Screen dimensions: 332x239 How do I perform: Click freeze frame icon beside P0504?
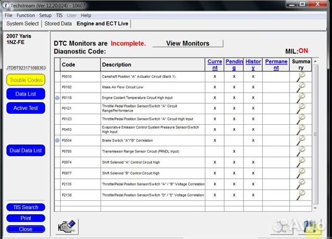click(57, 141)
